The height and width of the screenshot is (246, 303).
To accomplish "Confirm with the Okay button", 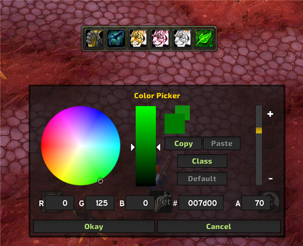I will point(94,226).
